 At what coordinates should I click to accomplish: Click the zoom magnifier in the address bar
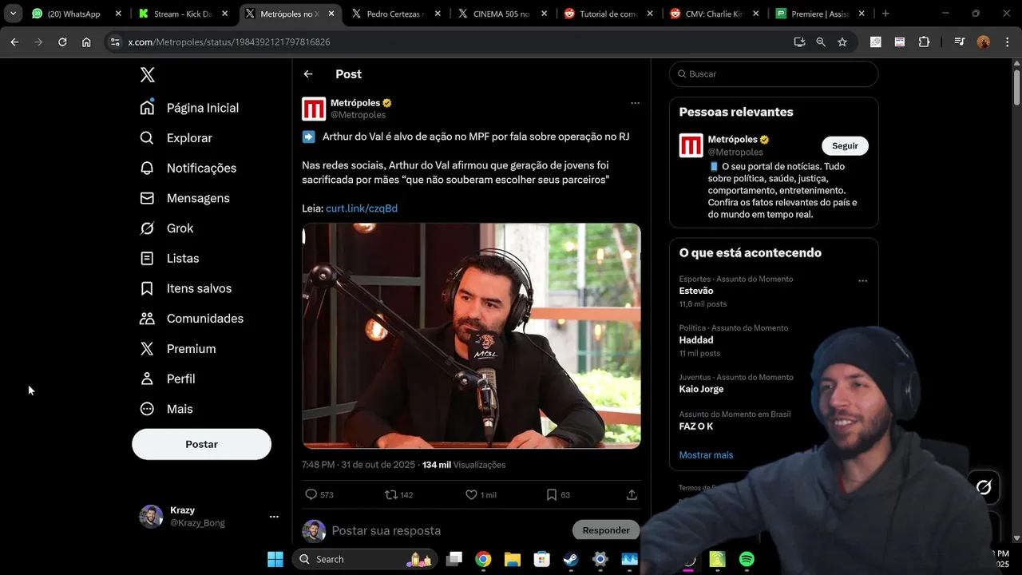point(821,42)
